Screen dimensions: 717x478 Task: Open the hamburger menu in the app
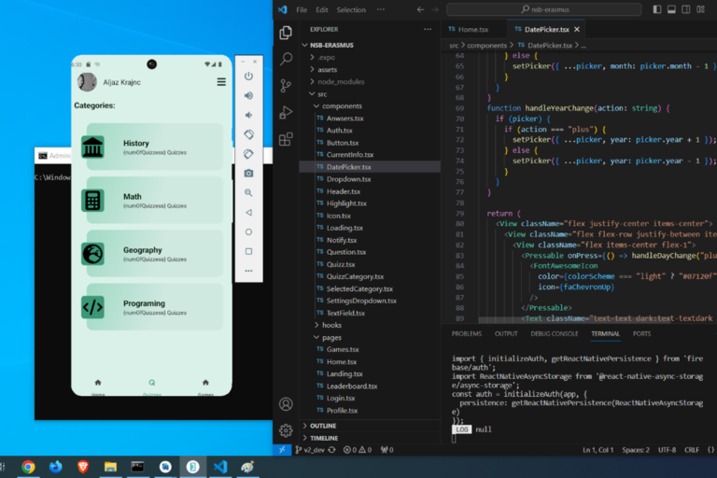coord(221,82)
